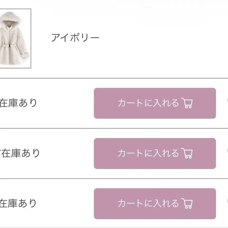
Task: Click the cut-off icon right of third cart button
Action: coord(227,200)
